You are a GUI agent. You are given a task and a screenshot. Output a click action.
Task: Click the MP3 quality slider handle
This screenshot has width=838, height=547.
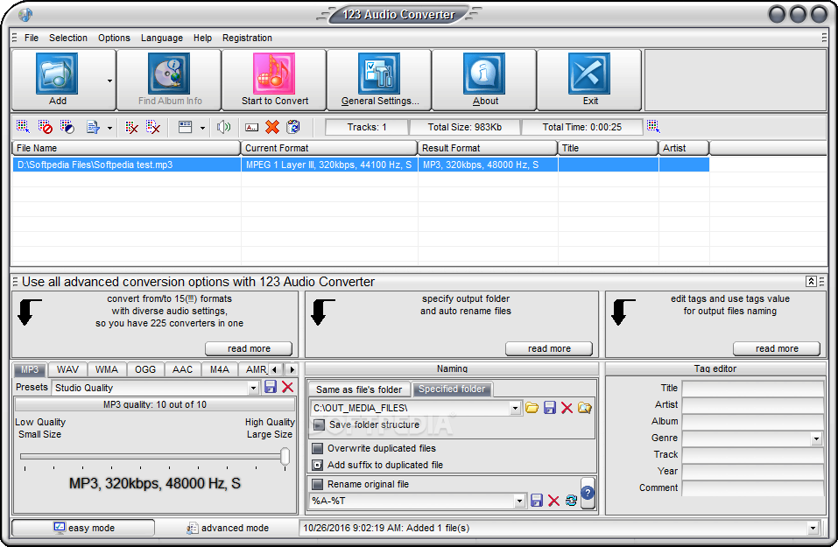pos(285,457)
